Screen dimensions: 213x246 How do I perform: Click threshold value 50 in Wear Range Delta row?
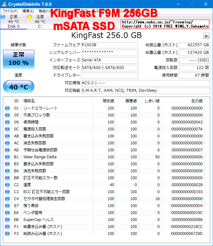pyautogui.click(x=157, y=157)
